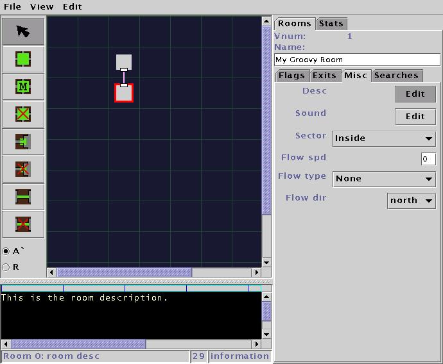Click the description pane right scroll arrow
Viewport: 443px width, 364px height.
point(257,344)
